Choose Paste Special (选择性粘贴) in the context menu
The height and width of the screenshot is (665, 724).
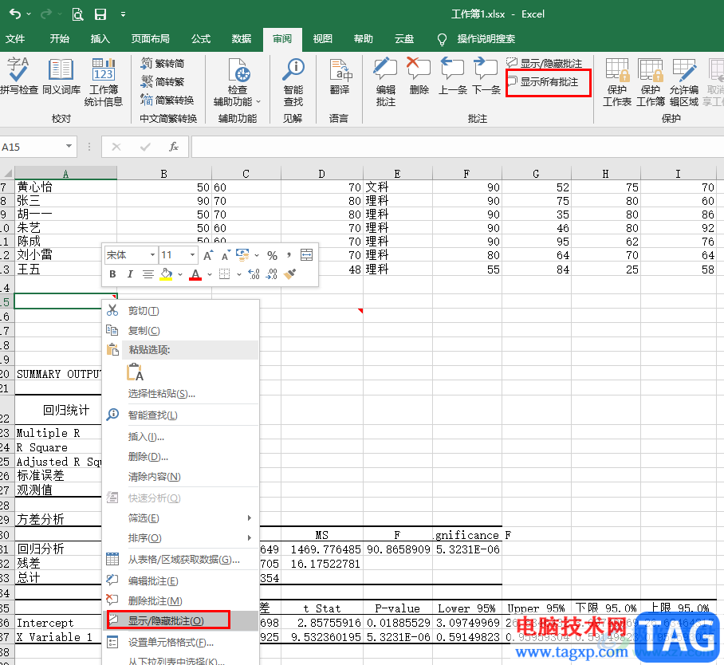click(x=180, y=394)
